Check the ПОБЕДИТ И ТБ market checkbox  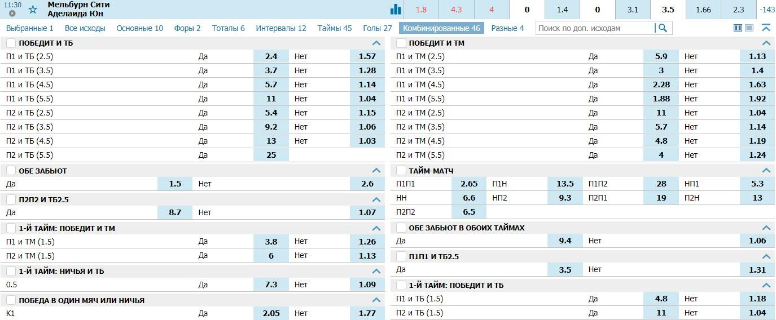coord(11,43)
